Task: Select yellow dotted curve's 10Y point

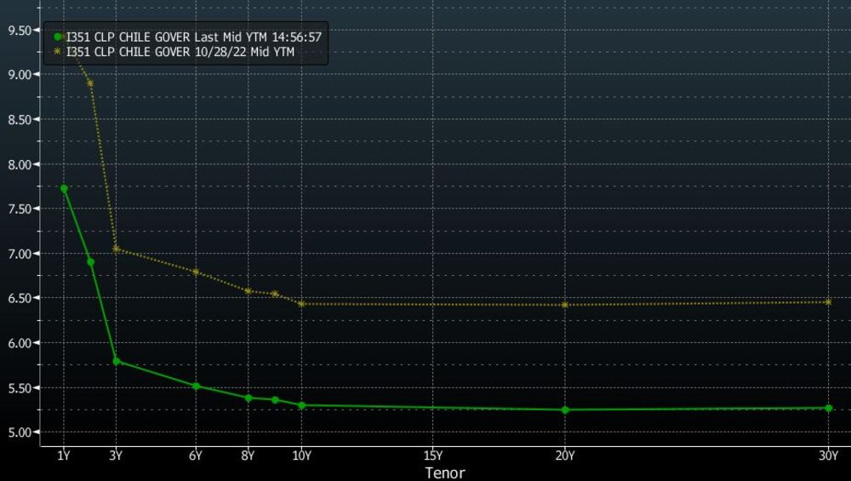Action: (x=301, y=304)
